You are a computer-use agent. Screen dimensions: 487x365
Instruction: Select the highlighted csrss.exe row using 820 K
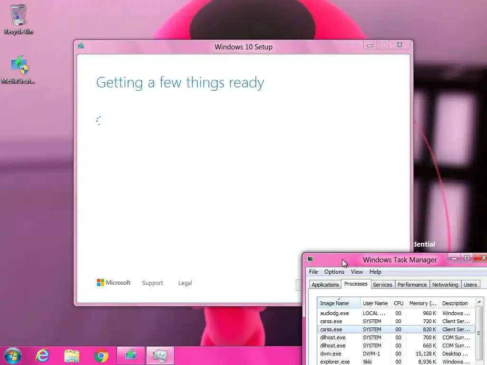click(396, 329)
